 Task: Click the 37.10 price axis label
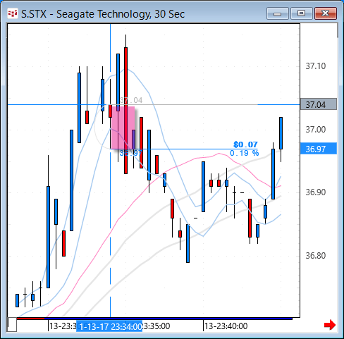tap(315, 66)
